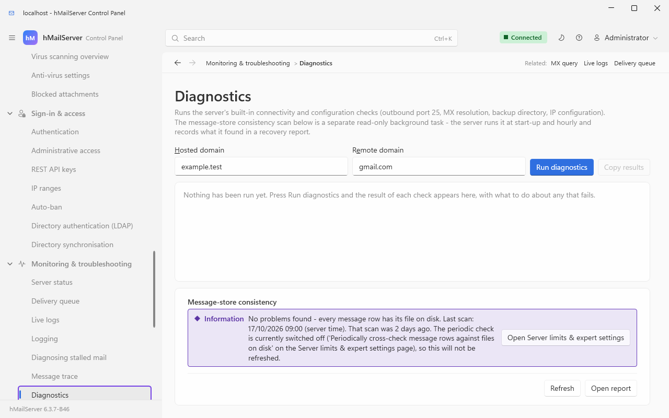The image size is (669, 418).
Task: Switch to dark mode via moon icon
Action: [561, 38]
